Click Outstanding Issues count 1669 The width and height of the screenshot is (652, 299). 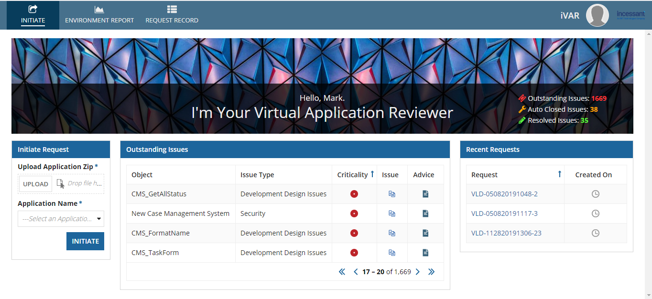click(x=599, y=98)
